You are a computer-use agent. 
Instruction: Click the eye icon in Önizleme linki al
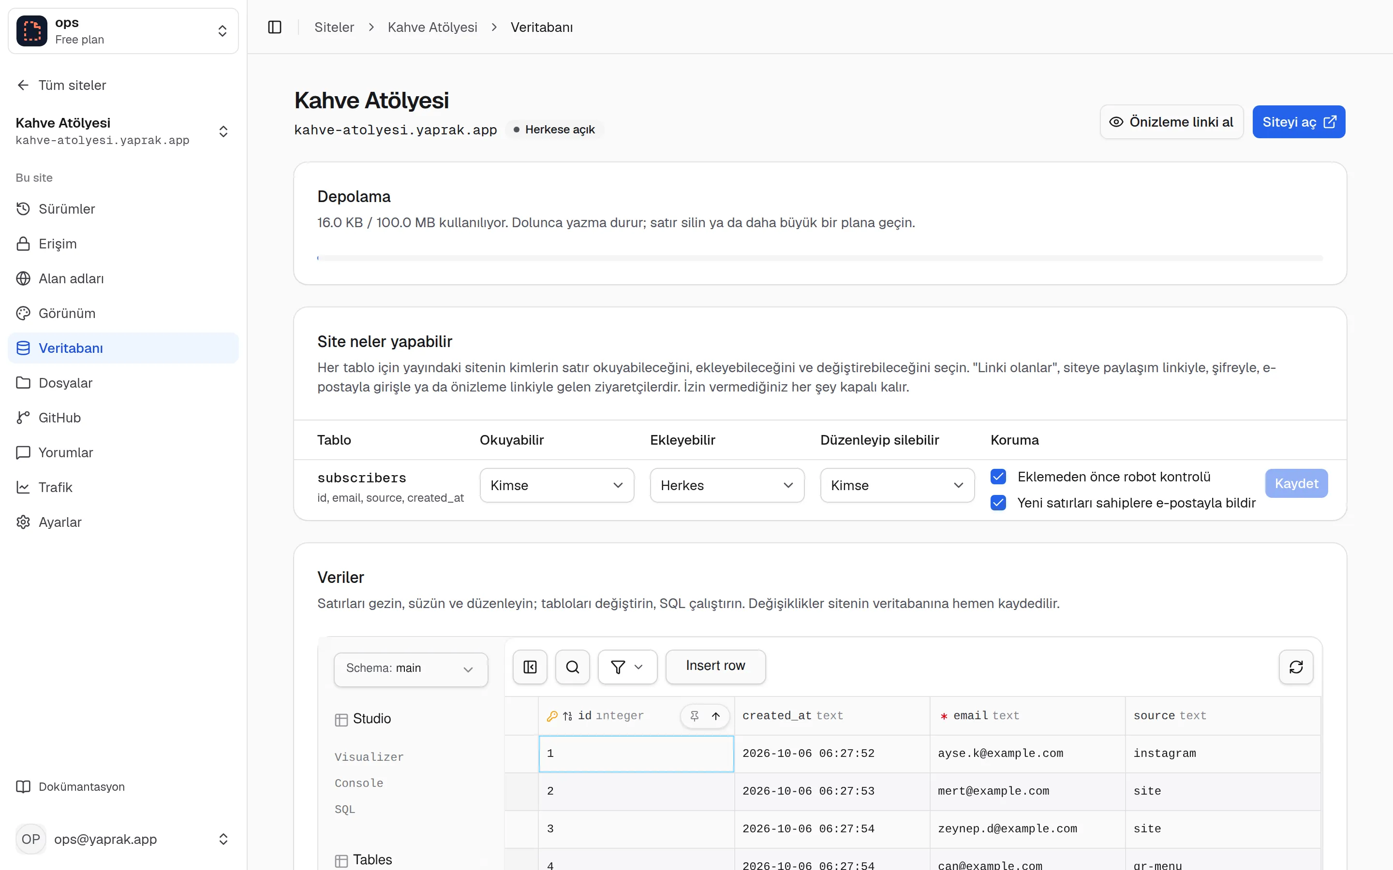[x=1116, y=122]
